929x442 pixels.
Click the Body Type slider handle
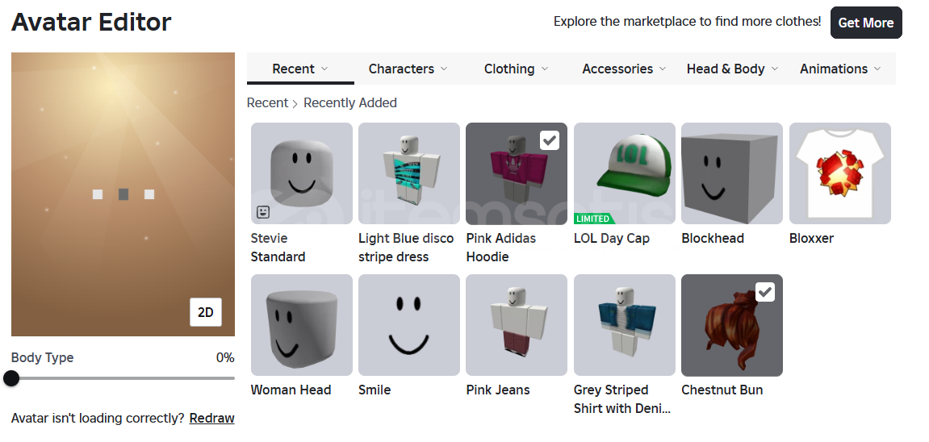pyautogui.click(x=11, y=378)
